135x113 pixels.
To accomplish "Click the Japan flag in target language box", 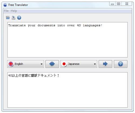I will tap(64, 64).
